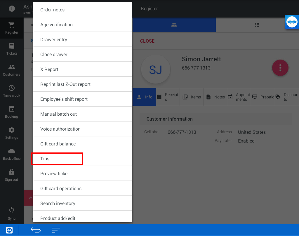Click the United States address value
Viewport: 299px width, 236px height.
click(252, 132)
